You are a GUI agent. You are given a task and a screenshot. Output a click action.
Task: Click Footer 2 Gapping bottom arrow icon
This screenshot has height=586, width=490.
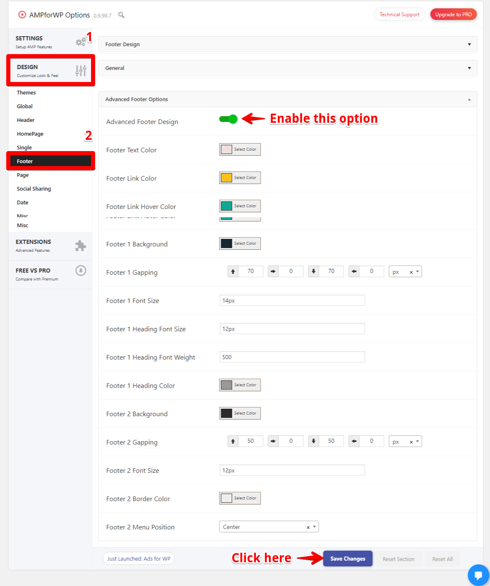pyautogui.click(x=314, y=442)
